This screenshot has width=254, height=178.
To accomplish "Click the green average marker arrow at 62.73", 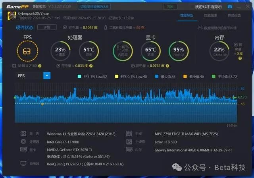I will 234,97.
